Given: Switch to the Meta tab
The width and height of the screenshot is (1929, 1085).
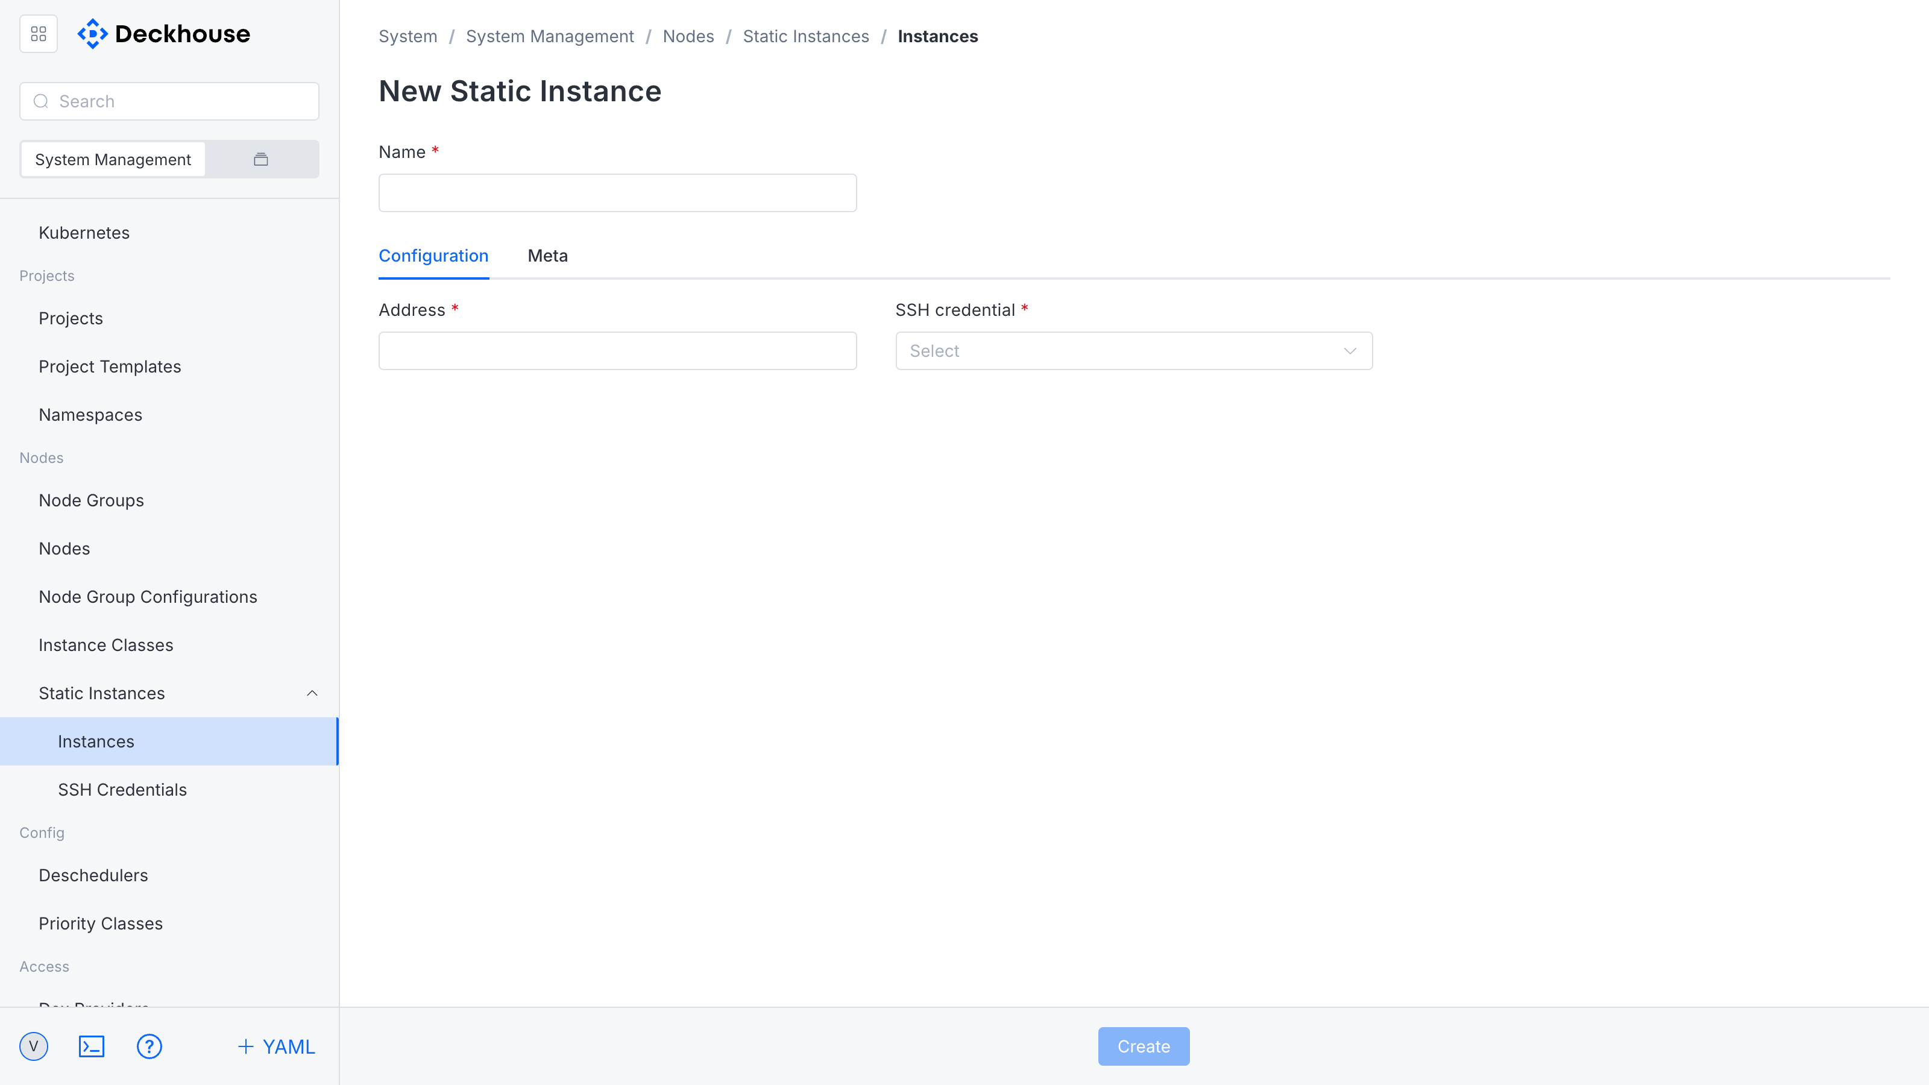Looking at the screenshot, I should [x=547, y=256].
